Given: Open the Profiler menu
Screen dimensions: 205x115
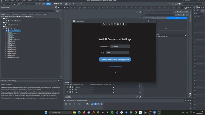Looking at the screenshot, I should 29,1.
